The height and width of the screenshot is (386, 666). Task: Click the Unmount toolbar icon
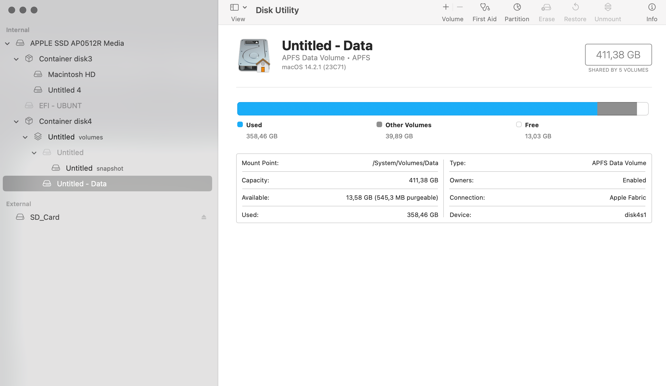coord(608,8)
